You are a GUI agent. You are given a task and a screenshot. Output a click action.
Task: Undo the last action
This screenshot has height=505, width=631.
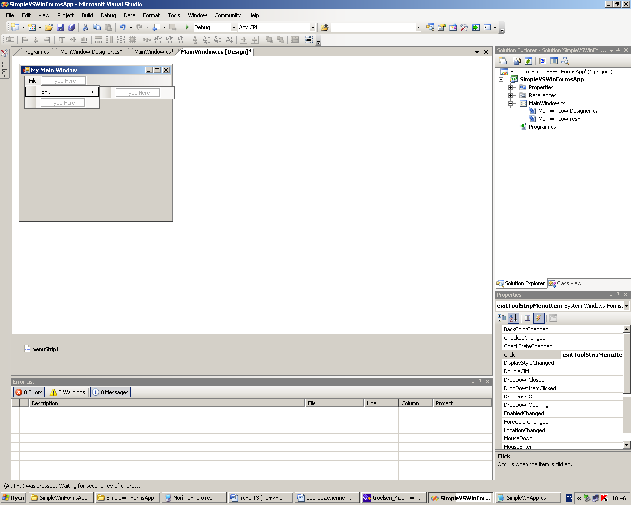point(122,27)
